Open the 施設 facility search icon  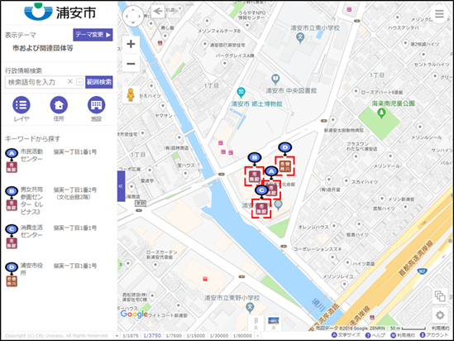pos(97,105)
